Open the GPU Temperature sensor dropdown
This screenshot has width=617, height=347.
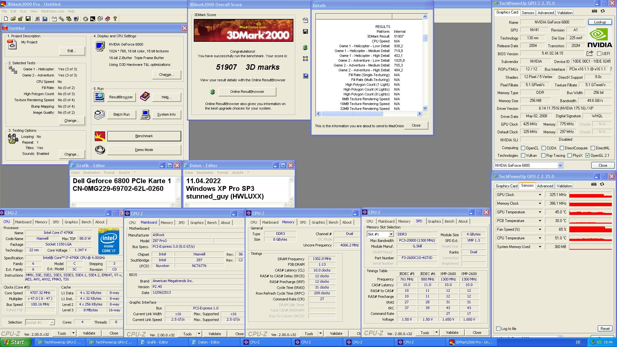tap(540, 212)
